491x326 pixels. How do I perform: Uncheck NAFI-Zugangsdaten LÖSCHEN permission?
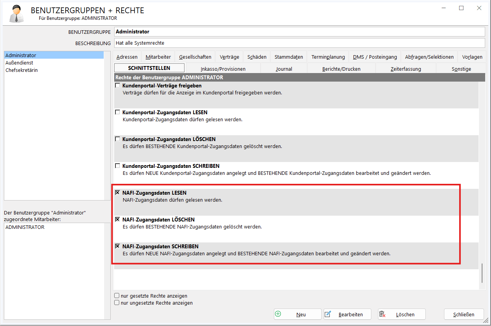tap(117, 220)
